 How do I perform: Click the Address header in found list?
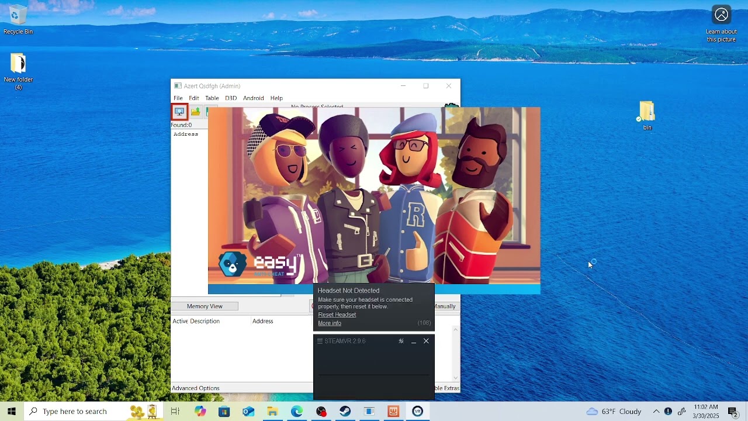pyautogui.click(x=186, y=134)
